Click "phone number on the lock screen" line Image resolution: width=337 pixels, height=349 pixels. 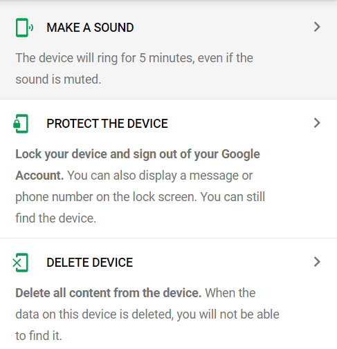pyautogui.click(x=106, y=197)
